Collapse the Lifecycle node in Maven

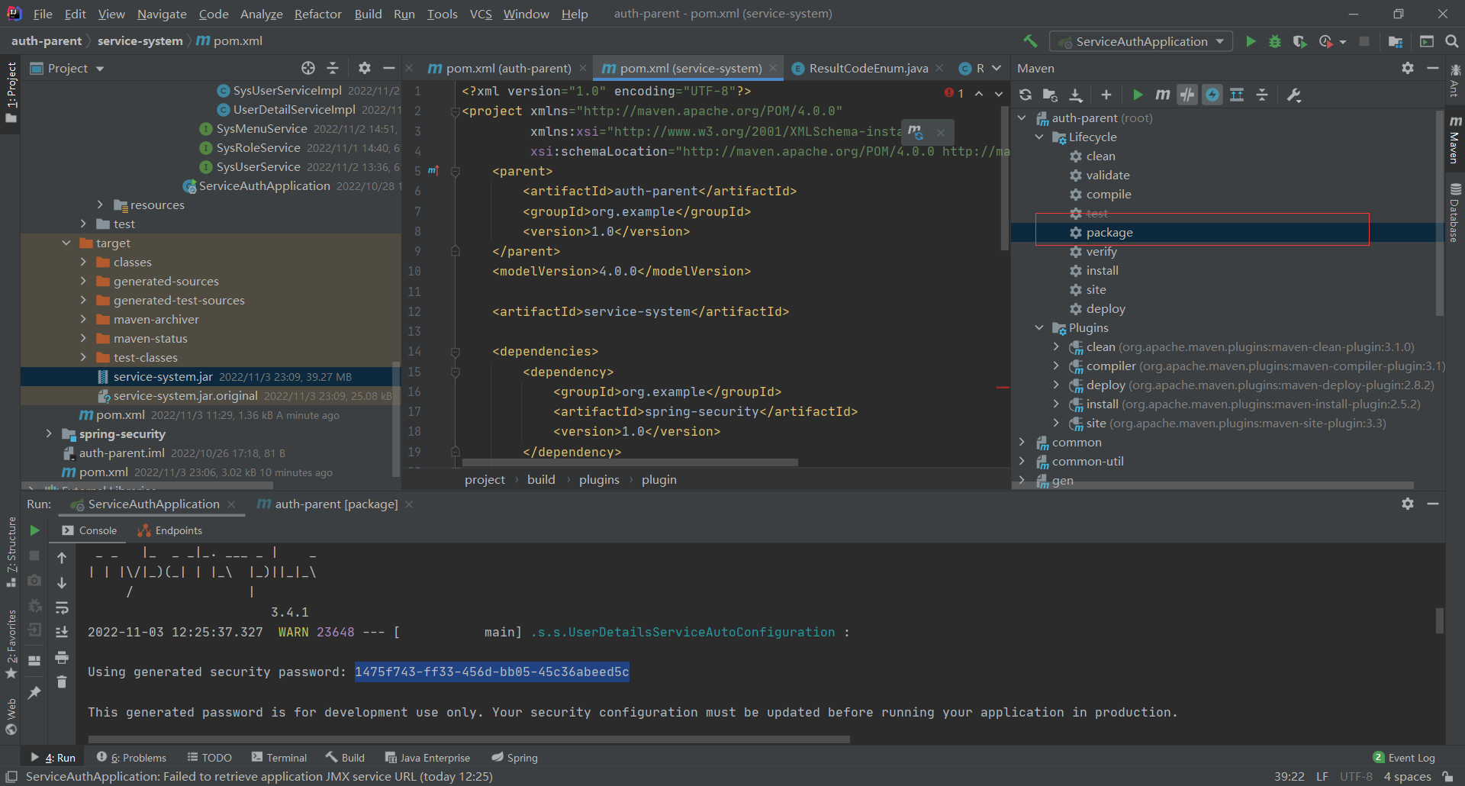pyautogui.click(x=1039, y=137)
